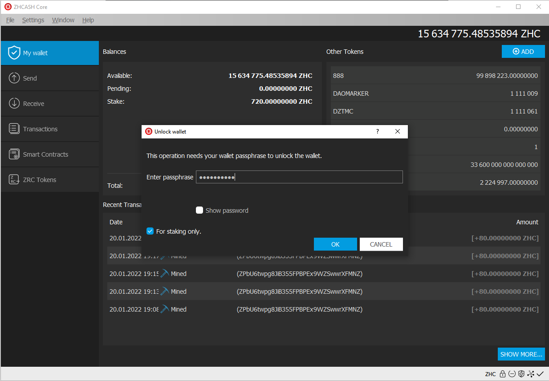This screenshot has width=549, height=381.
Task: Click the amount of the 19:08 transaction
Action: [505, 309]
